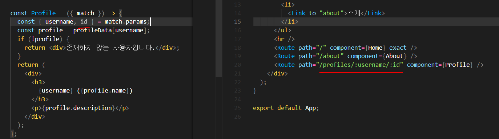This screenshot has height=139, width=499.
Task: Click 'Profile' in component={Profile}
Action: pos(457,65)
